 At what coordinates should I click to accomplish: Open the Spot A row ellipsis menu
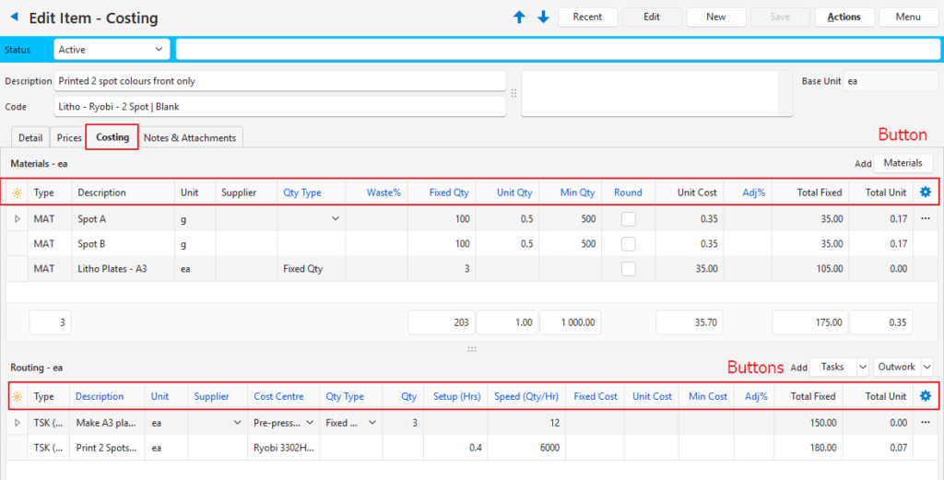926,219
